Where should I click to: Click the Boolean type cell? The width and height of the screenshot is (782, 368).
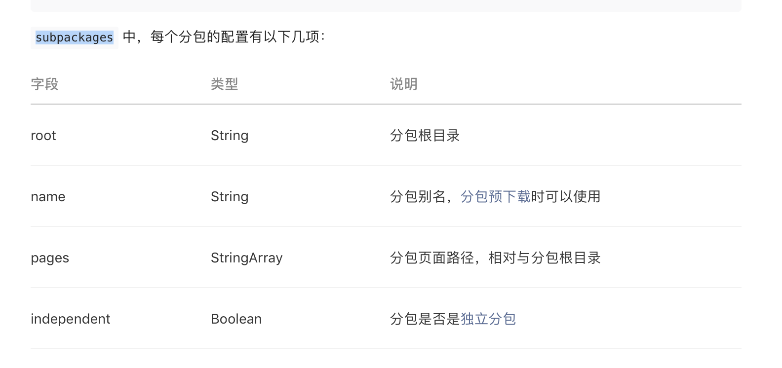coord(236,319)
